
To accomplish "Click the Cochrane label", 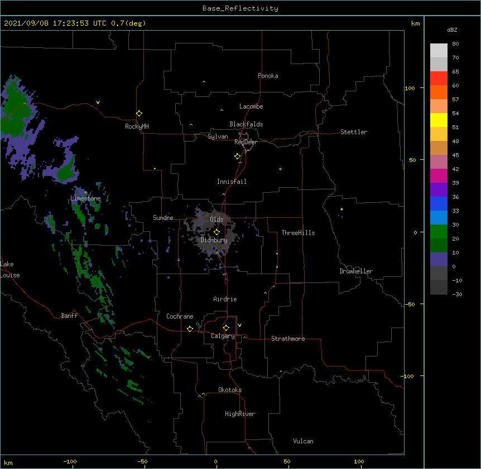I will coord(180,316).
